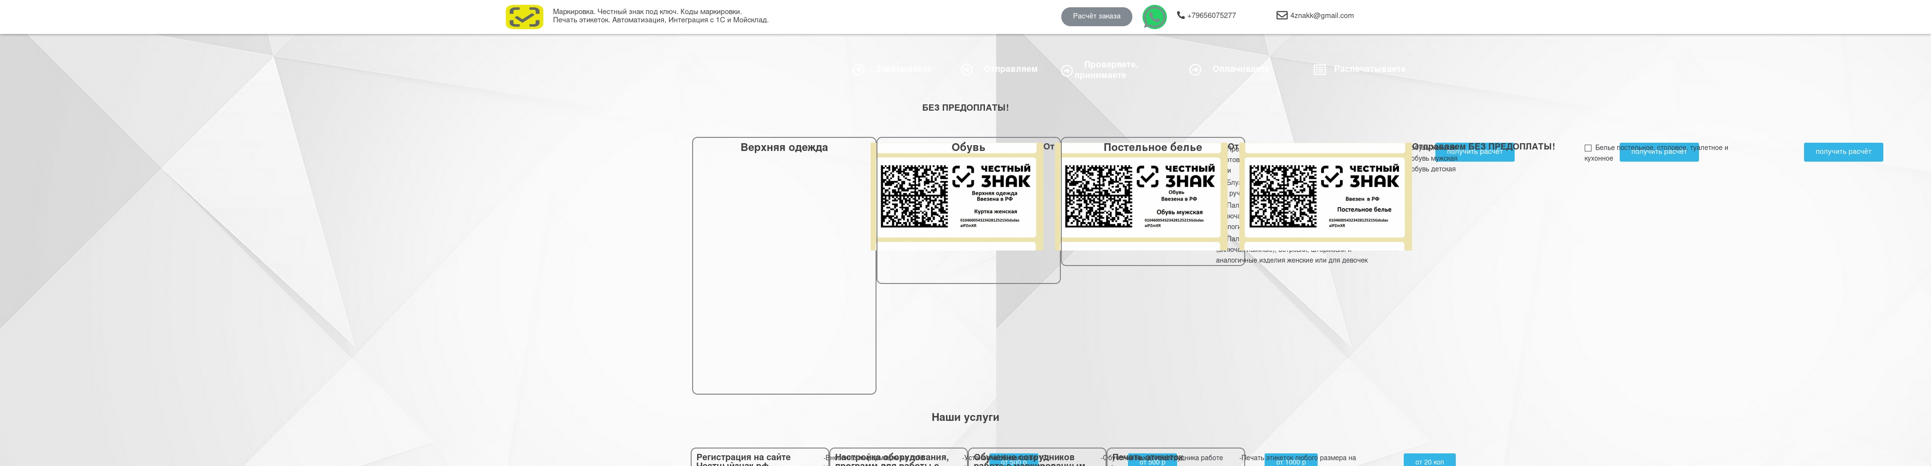Click the Верхняя одежда card heading
The image size is (1931, 466).
(x=784, y=148)
